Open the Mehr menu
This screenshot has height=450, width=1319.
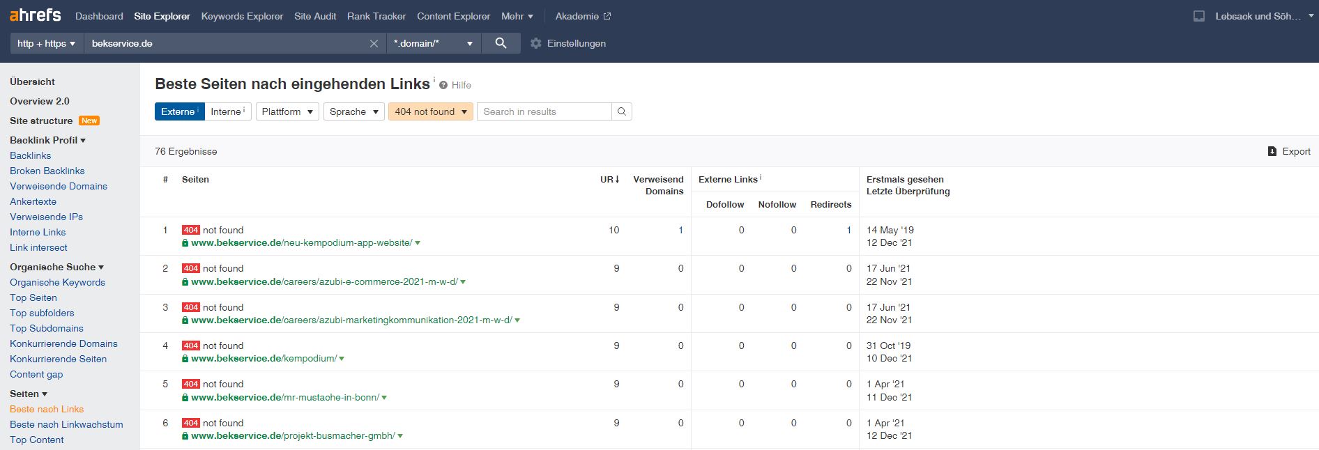tap(517, 16)
